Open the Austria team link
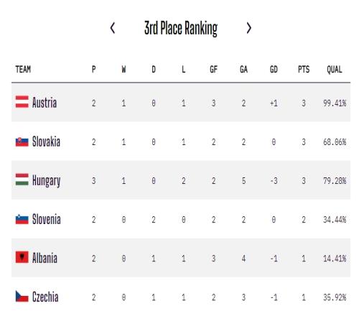This screenshot has height=316, width=359. [x=45, y=103]
